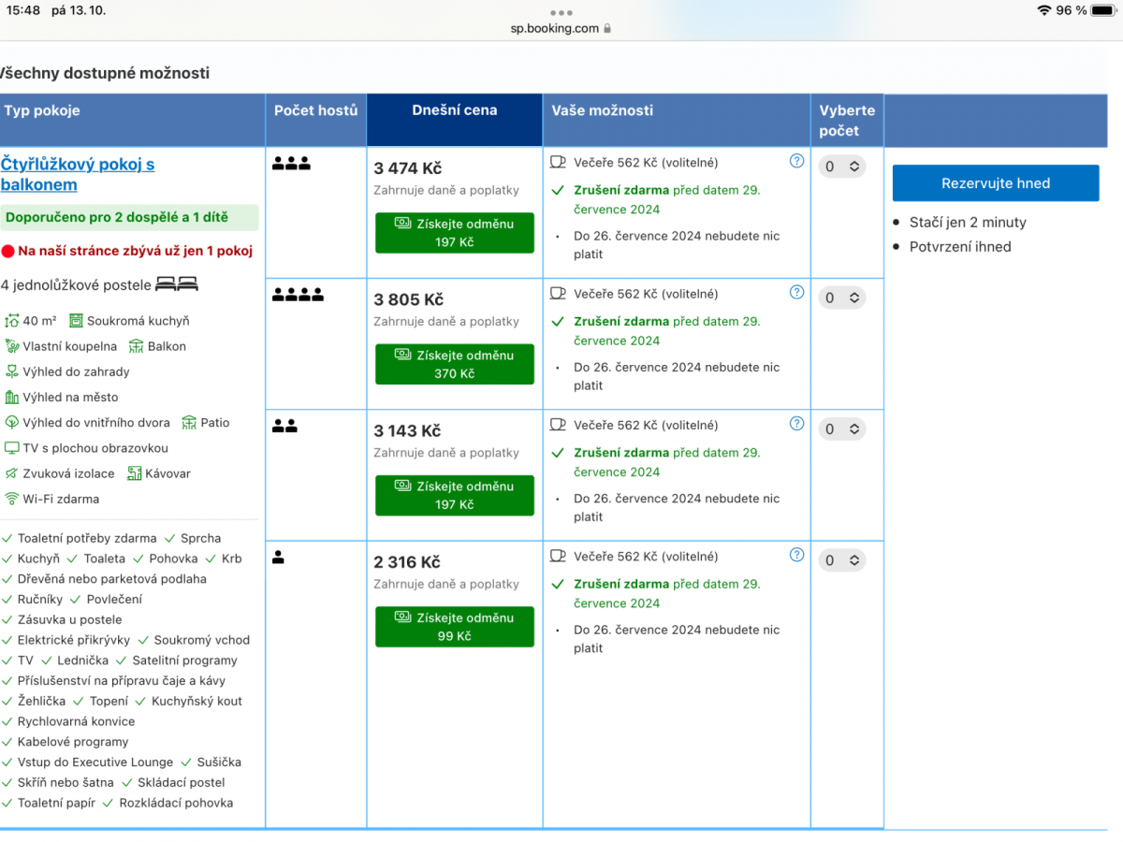Open the Čtyřlůžkový pokoj s balkonem link
Viewport: 1123px width, 842px height.
77,175
